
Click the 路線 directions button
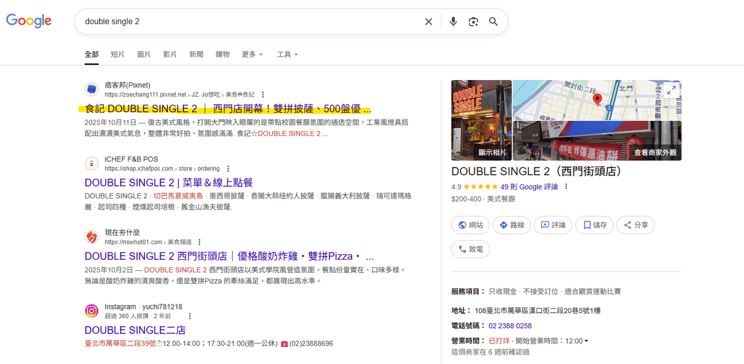click(x=511, y=225)
